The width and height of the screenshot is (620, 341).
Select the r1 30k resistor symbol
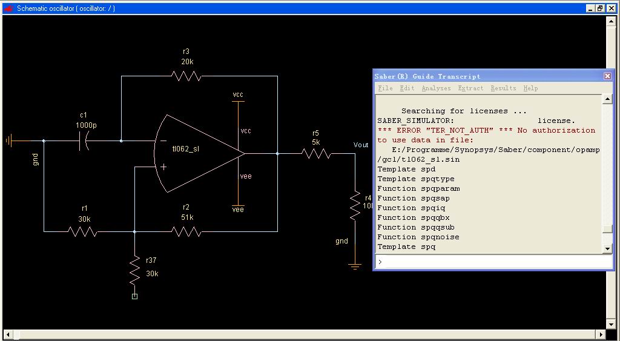point(82,231)
